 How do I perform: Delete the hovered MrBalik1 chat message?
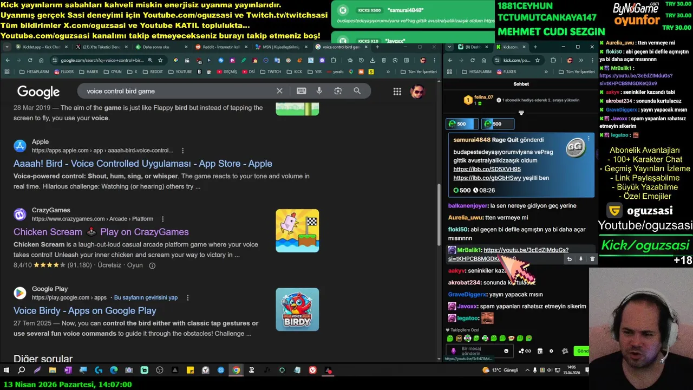(x=592, y=259)
